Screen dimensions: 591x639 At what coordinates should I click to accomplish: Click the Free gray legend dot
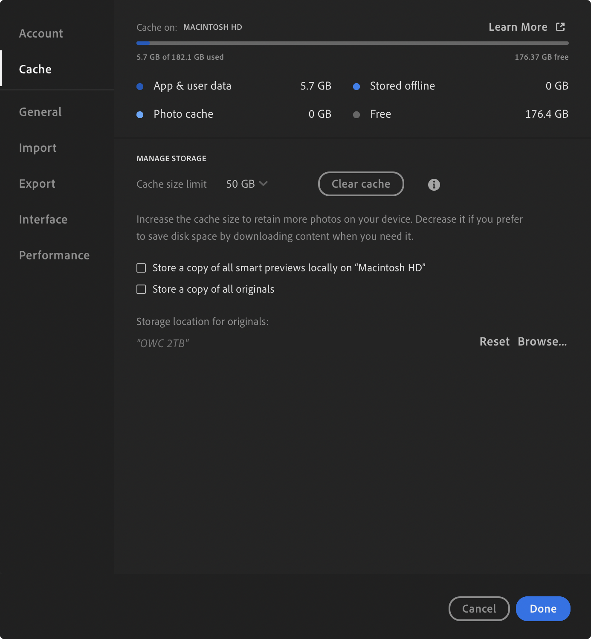pyautogui.click(x=356, y=115)
